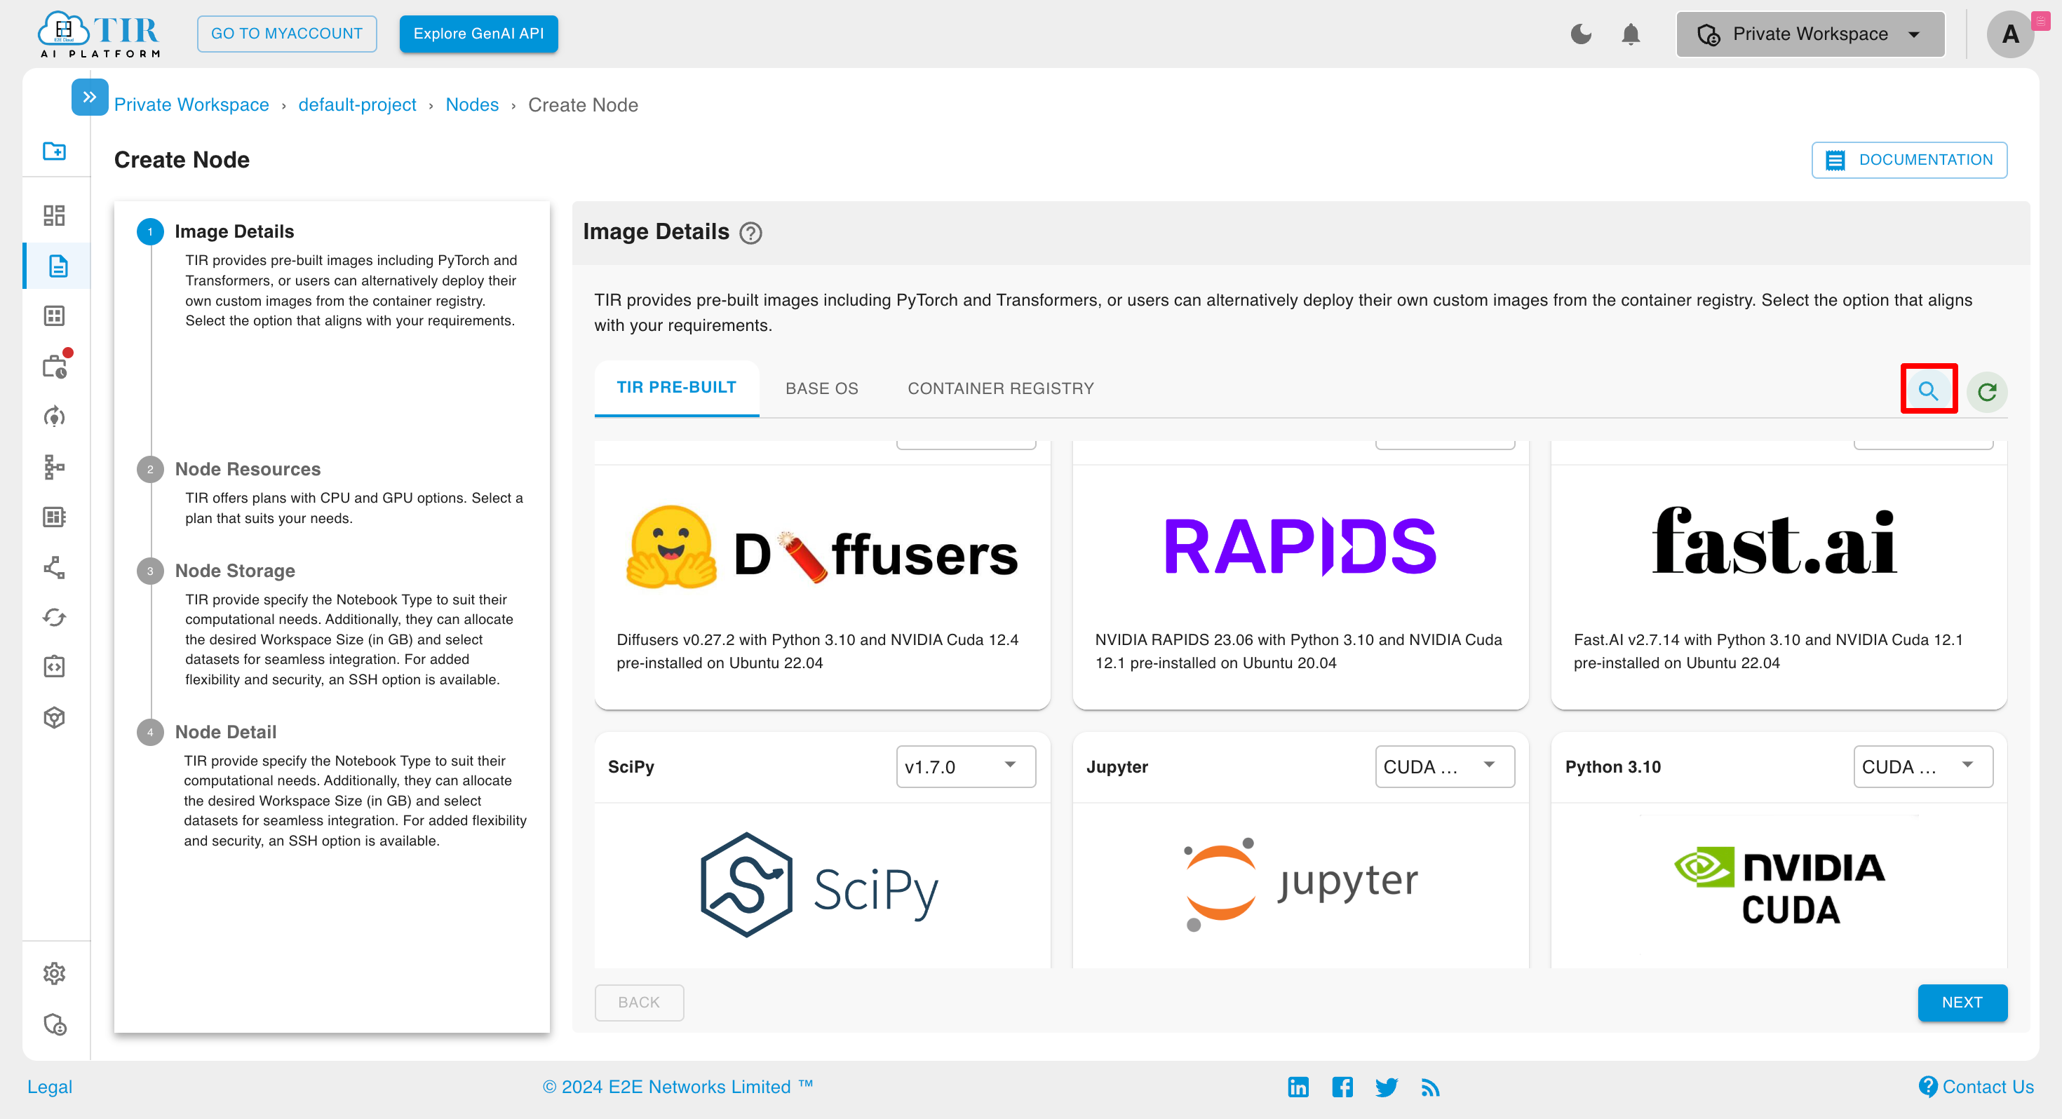Click the NEXT button
The width and height of the screenshot is (2062, 1119).
(x=1962, y=1002)
